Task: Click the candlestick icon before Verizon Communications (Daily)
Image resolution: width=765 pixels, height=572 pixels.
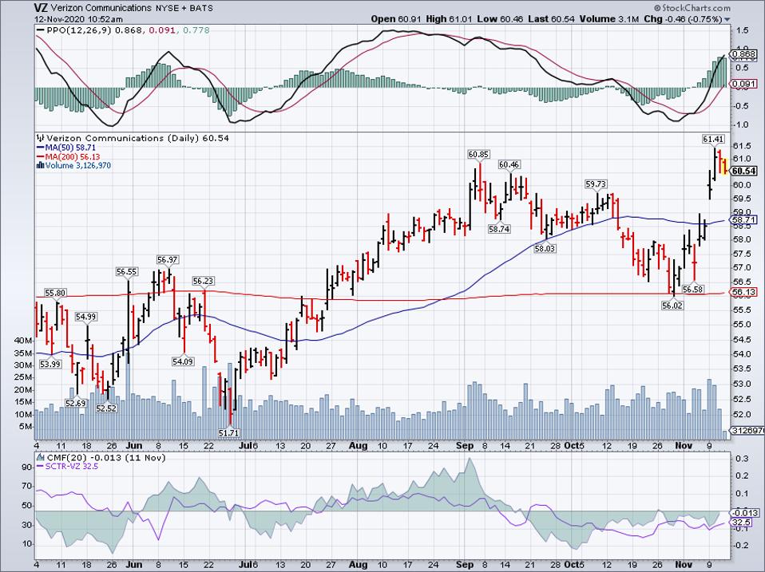Action: pos(41,138)
